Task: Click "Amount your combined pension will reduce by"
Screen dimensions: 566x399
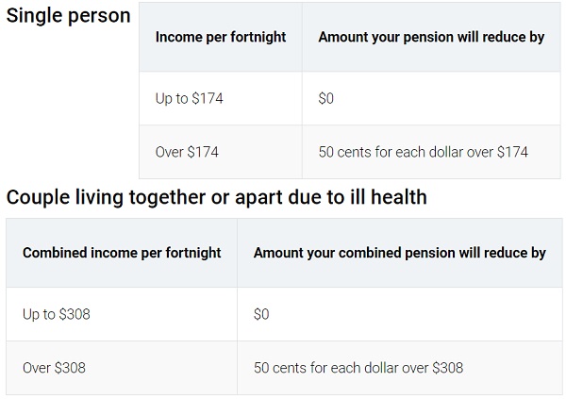Action: 399,253
